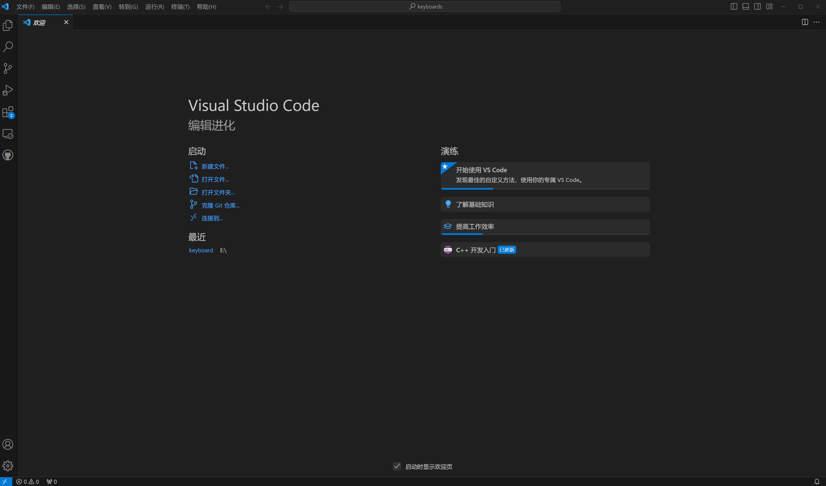Image resolution: width=826 pixels, height=486 pixels.
Task: Click the C++ logo icon on C++ 开发入门
Action: click(448, 250)
